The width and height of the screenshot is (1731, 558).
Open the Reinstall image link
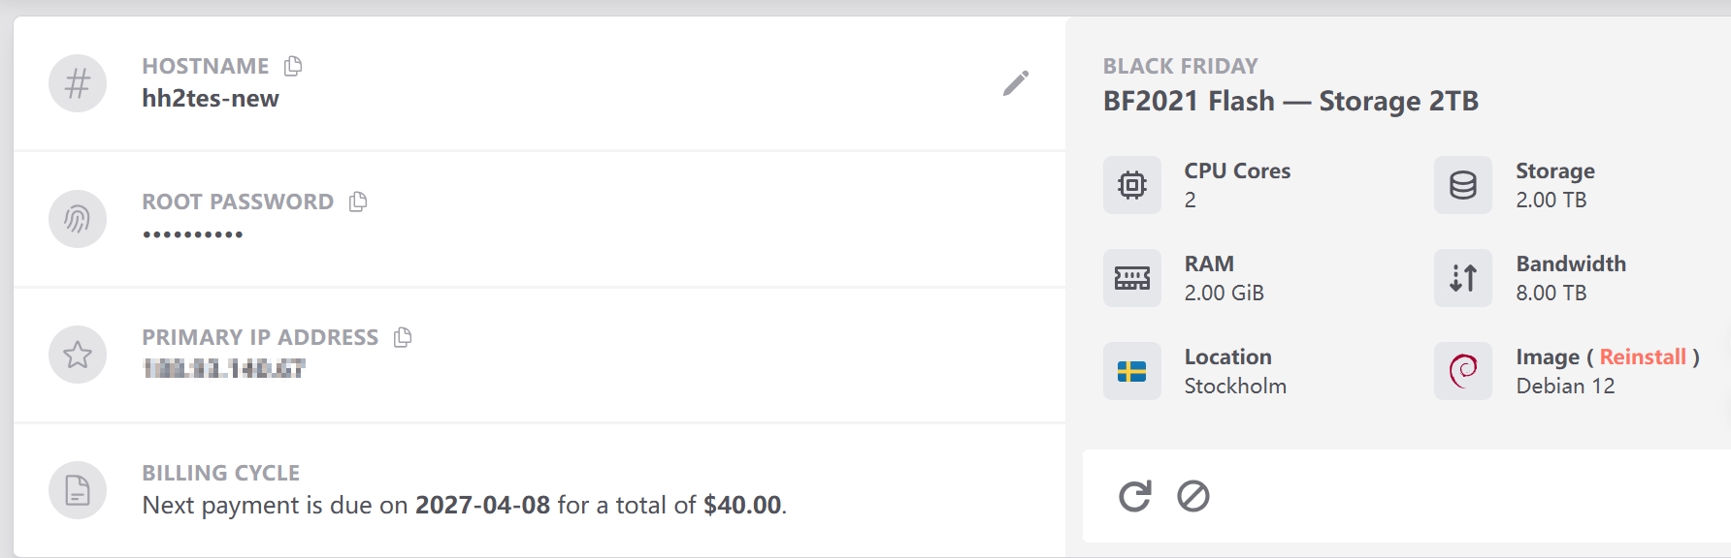click(x=1642, y=356)
